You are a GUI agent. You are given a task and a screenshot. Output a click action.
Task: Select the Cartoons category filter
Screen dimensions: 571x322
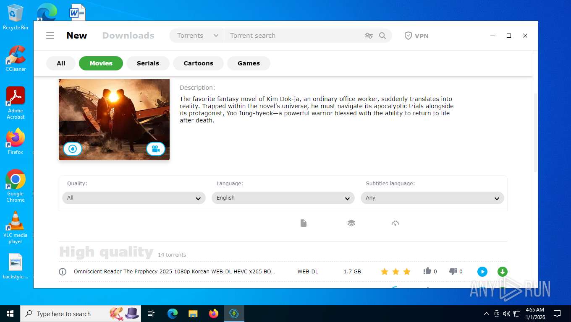[198, 63]
